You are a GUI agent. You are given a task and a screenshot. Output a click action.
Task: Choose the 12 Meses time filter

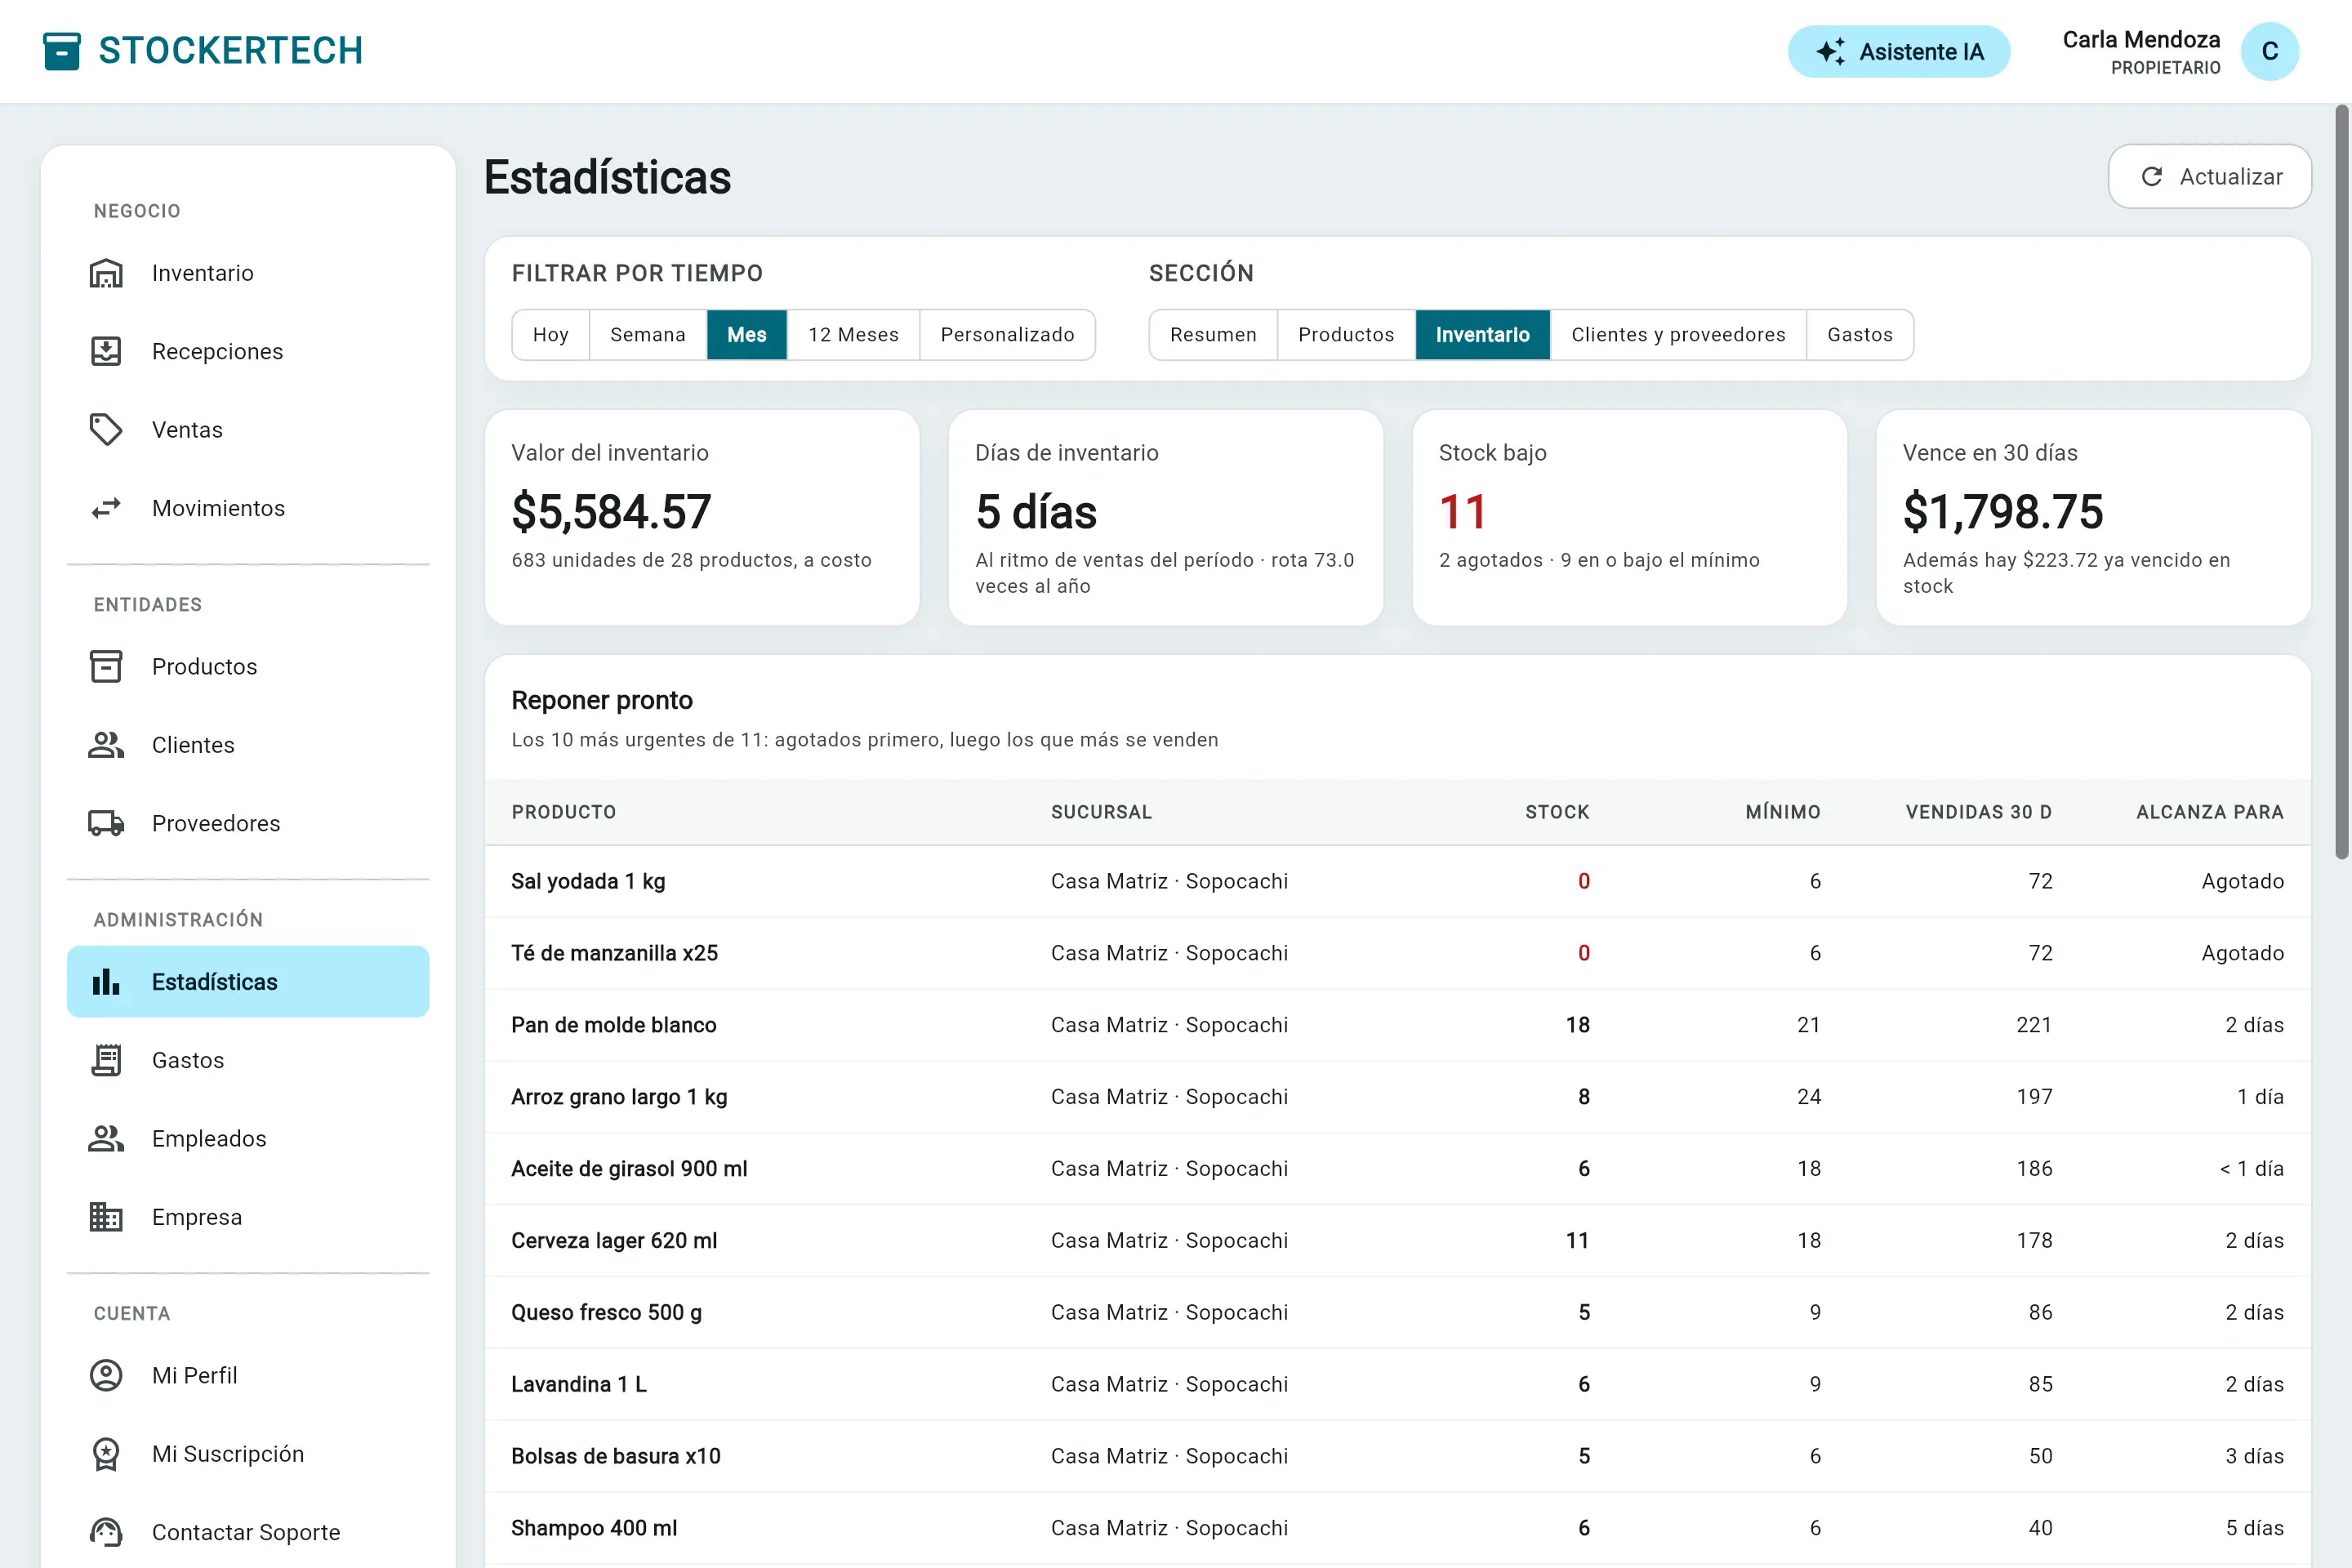853,335
